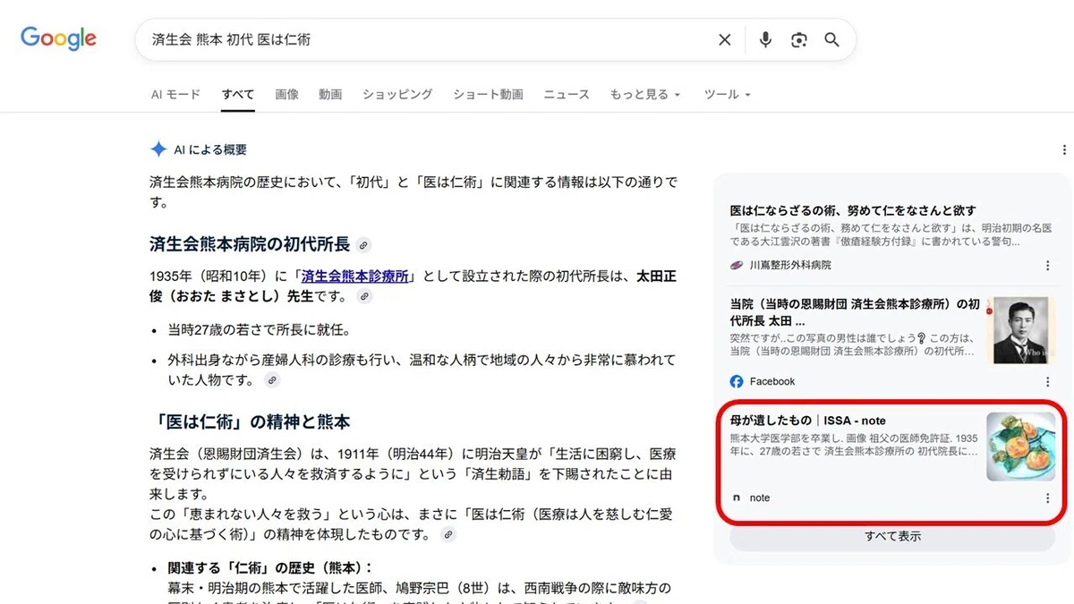Select the すべて tab
1074x604 pixels.
[x=238, y=94]
